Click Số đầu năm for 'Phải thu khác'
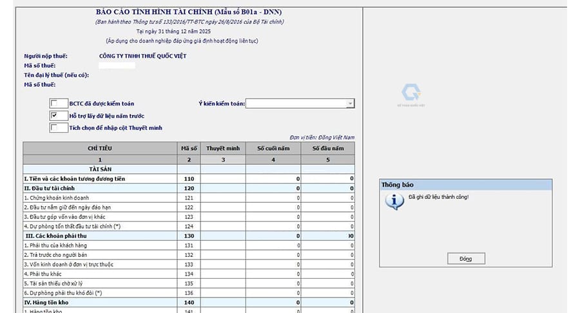The height and width of the screenshot is (313, 580). click(x=328, y=274)
